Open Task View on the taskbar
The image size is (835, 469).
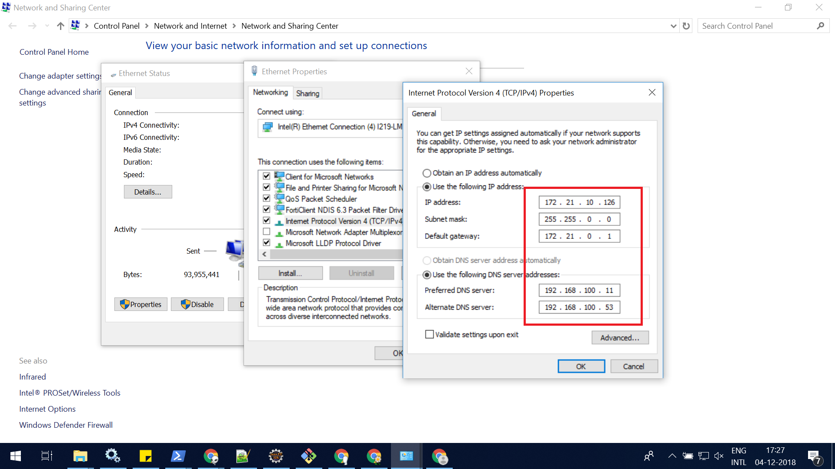[x=47, y=456]
